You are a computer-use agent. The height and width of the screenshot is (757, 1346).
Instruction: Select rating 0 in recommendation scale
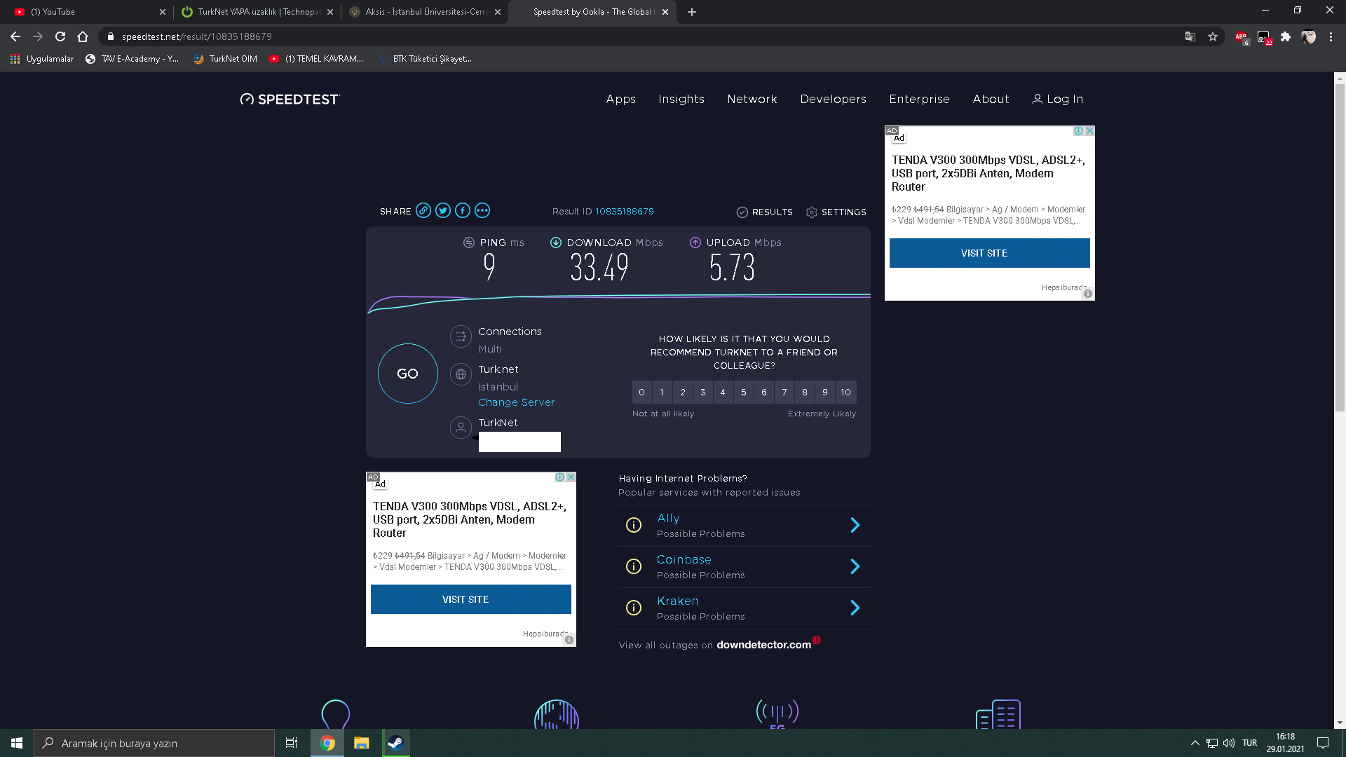(x=641, y=392)
